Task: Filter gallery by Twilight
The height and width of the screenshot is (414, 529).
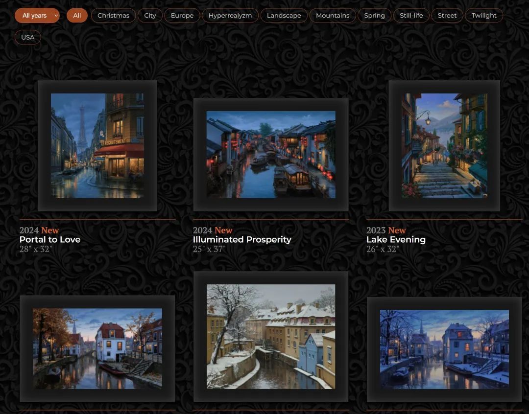Action: (484, 16)
